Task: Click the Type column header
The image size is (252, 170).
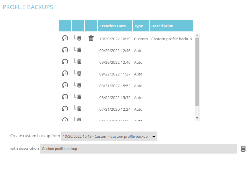Action: click(x=139, y=26)
